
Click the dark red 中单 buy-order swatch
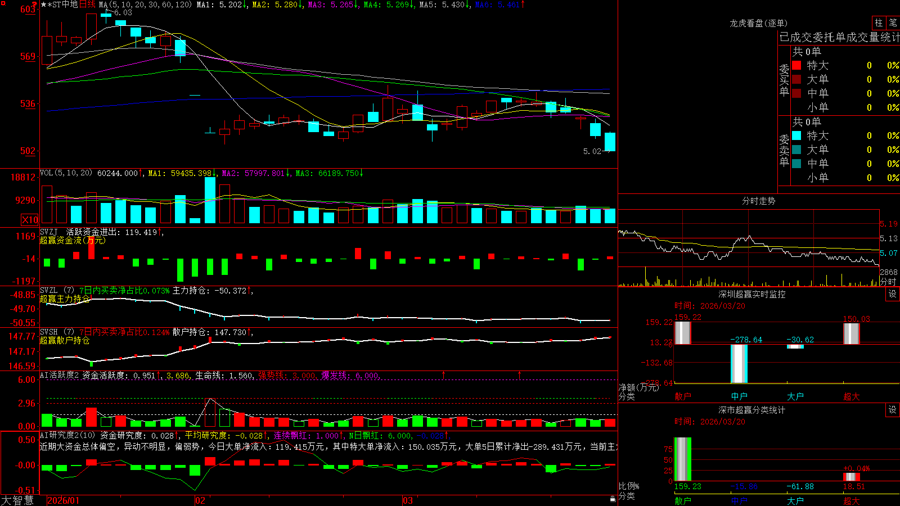pos(796,93)
